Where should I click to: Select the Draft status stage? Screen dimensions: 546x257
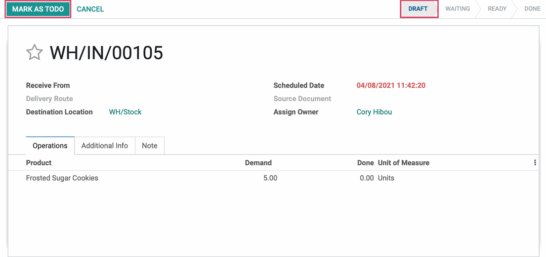pos(418,9)
